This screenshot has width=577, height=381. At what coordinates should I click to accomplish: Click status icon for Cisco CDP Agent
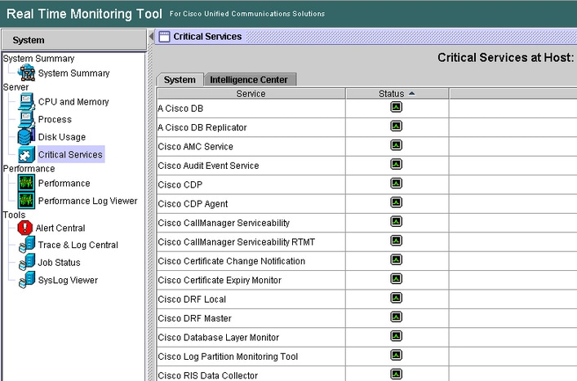click(397, 202)
